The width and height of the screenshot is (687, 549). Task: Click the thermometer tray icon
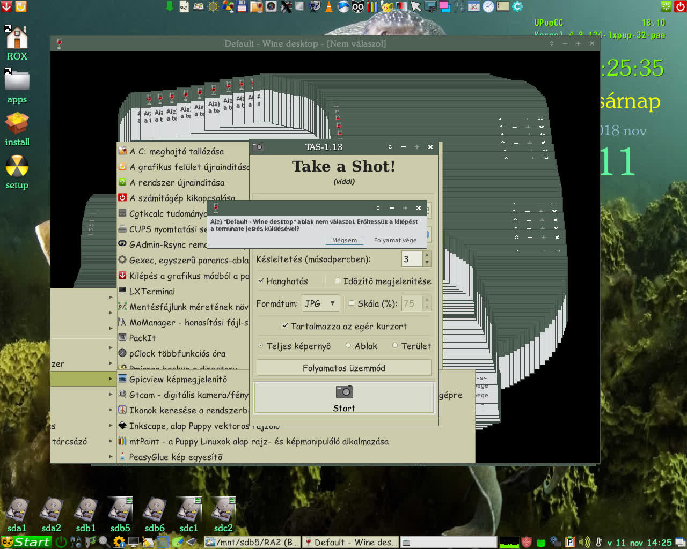coord(599,542)
